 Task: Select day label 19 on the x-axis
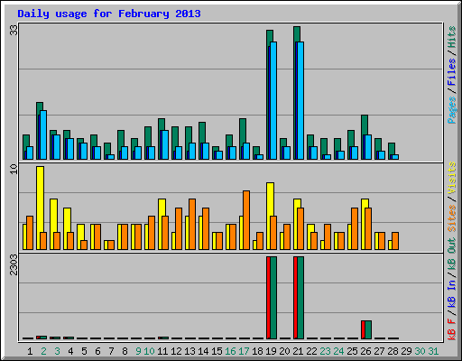(271, 351)
